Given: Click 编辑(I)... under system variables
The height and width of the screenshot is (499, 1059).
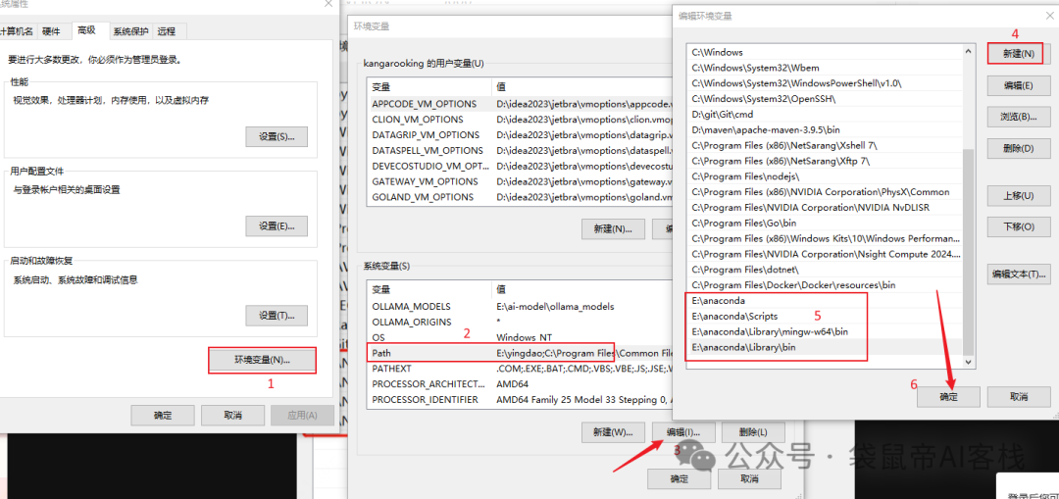Looking at the screenshot, I should pos(683,432).
